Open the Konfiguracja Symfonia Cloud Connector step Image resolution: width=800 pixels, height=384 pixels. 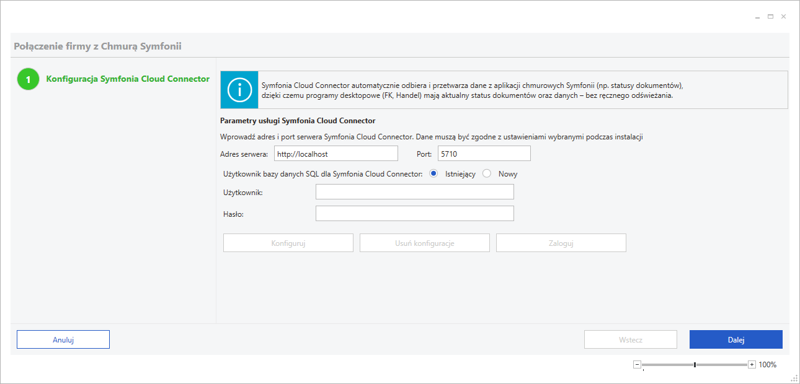128,79
